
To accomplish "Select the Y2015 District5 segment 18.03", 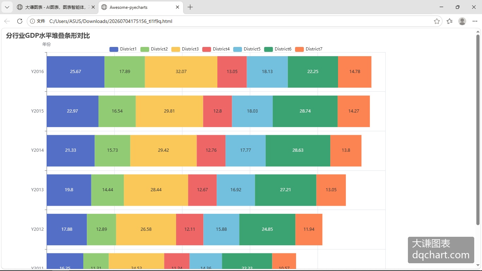I will tap(252, 111).
